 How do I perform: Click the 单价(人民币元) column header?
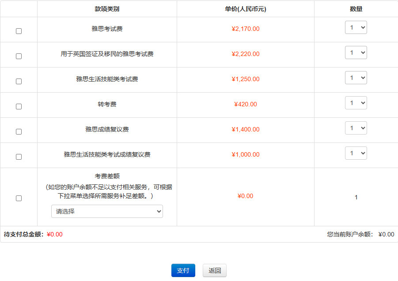point(246,9)
